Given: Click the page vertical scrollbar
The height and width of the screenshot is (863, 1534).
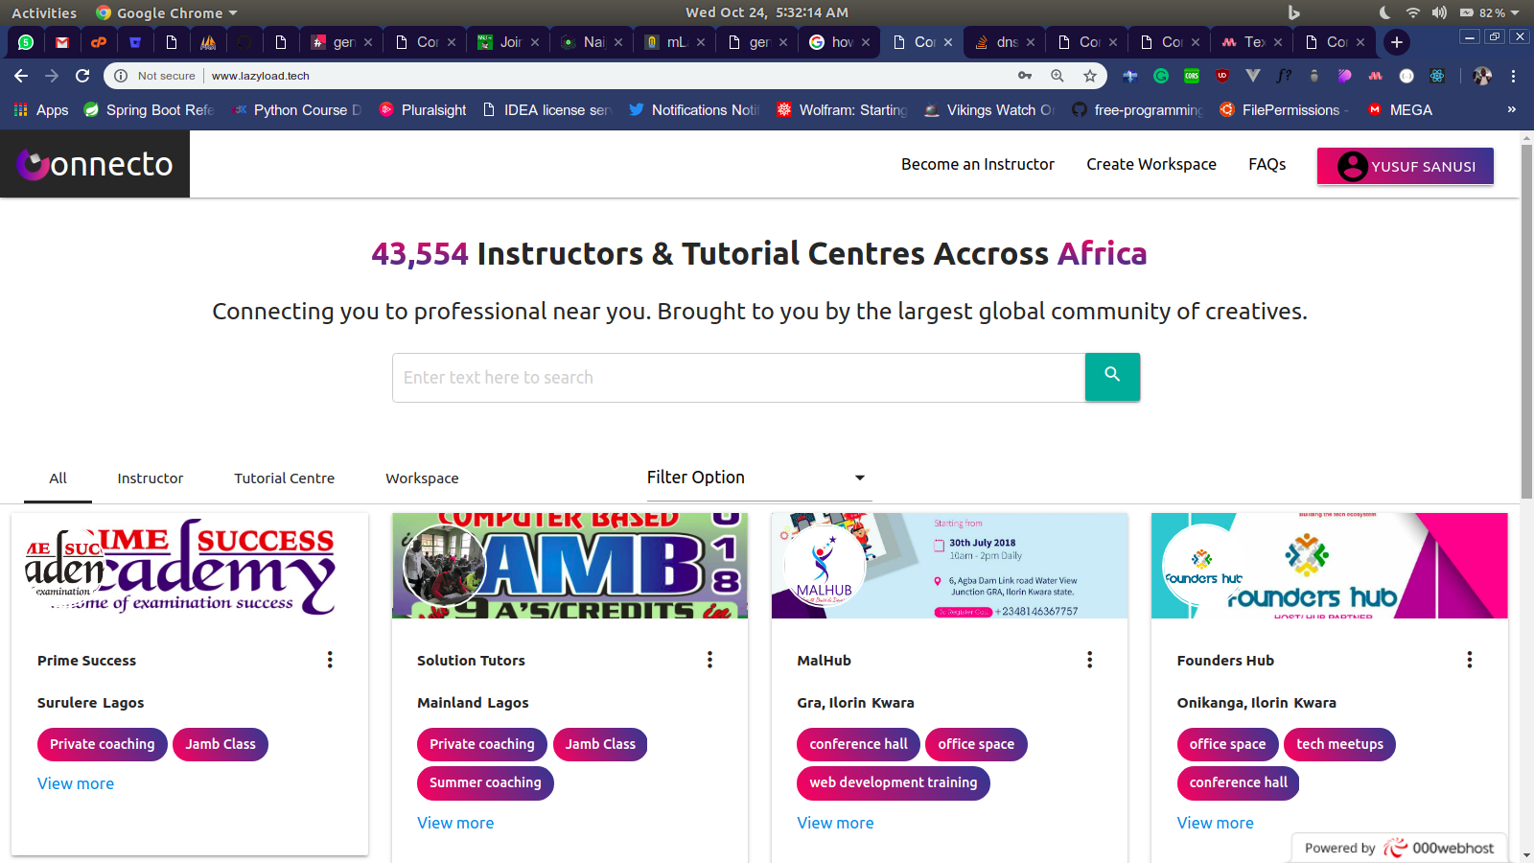Looking at the screenshot, I should (1526, 321).
